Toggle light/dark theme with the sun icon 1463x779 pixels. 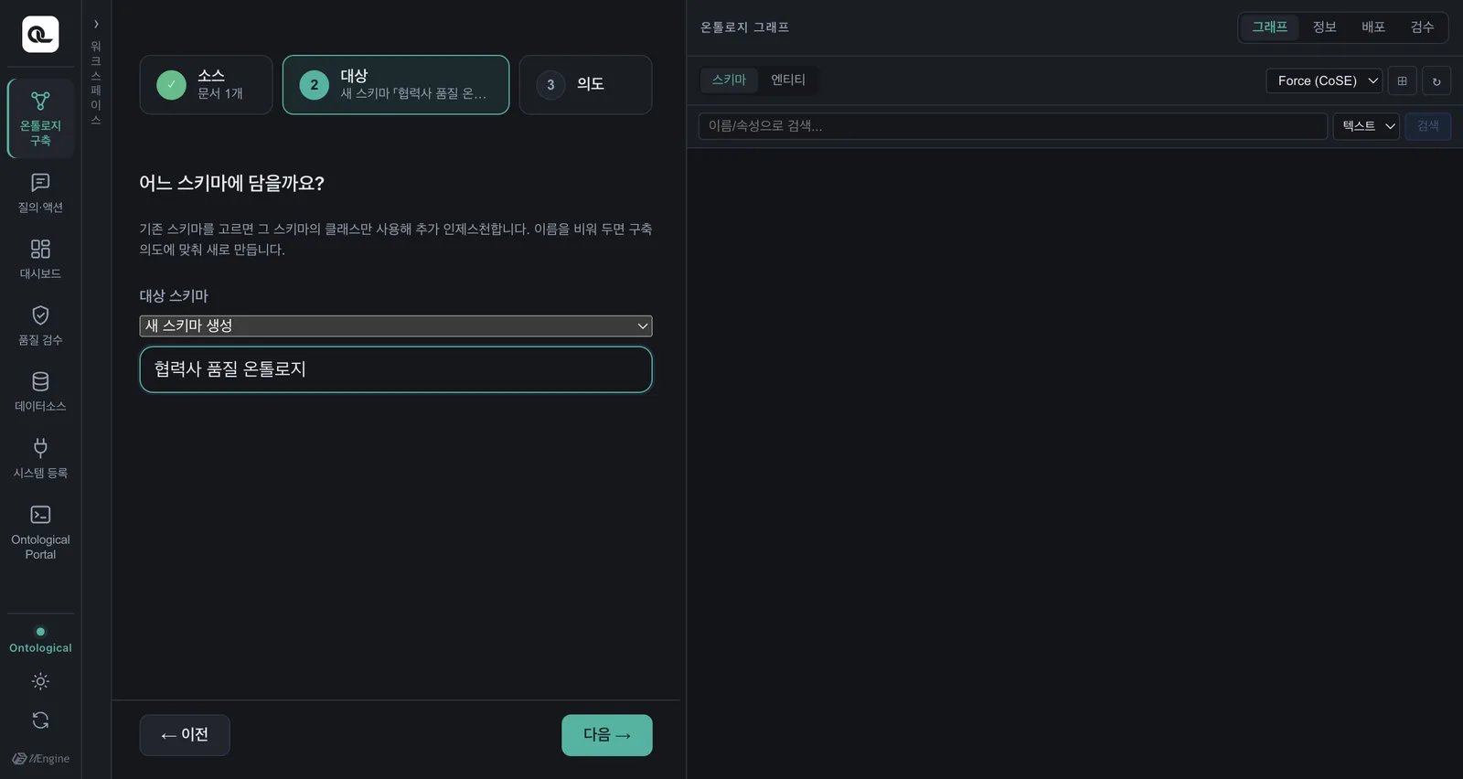(40, 681)
